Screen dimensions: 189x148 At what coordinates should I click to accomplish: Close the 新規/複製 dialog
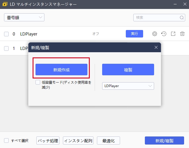pos(156,47)
